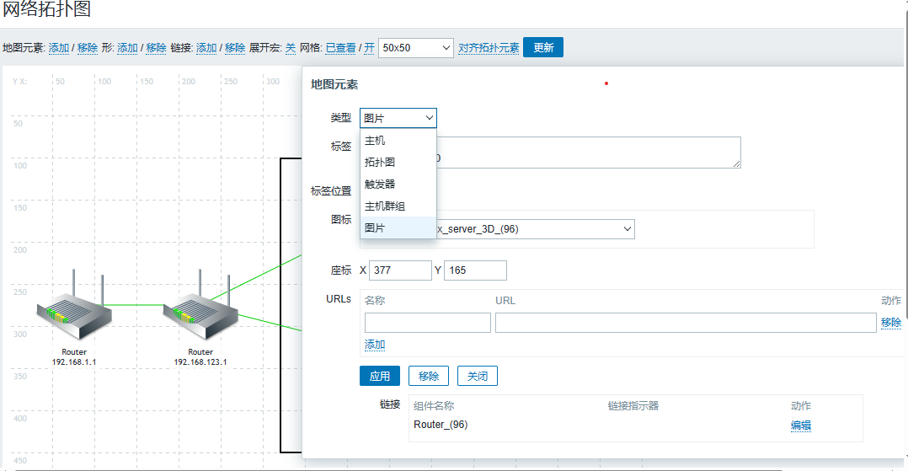The width and height of the screenshot is (908, 471).
Task: Toggle the grid 开 alignment switch
Action: click(x=369, y=48)
